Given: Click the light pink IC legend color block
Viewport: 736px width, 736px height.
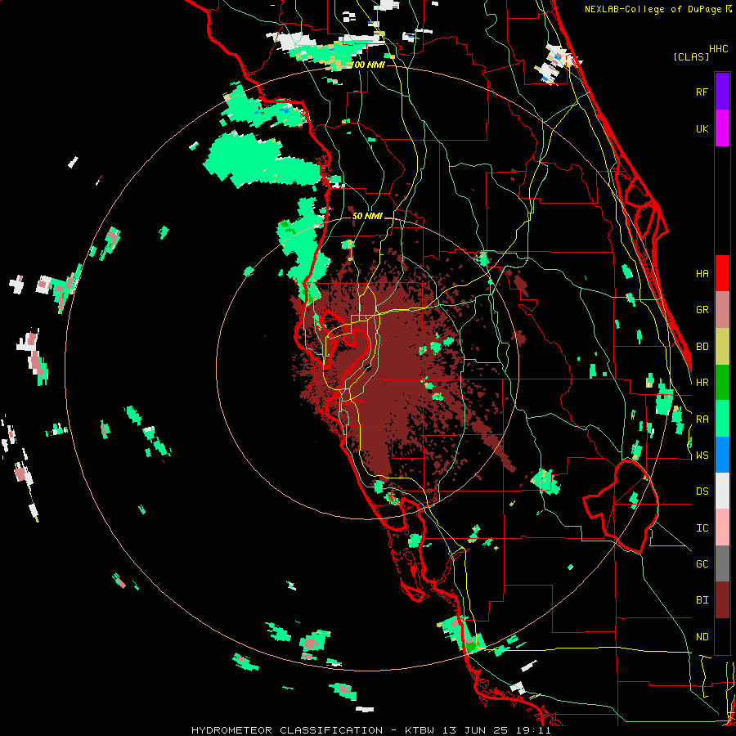Looking at the screenshot, I should click(722, 527).
